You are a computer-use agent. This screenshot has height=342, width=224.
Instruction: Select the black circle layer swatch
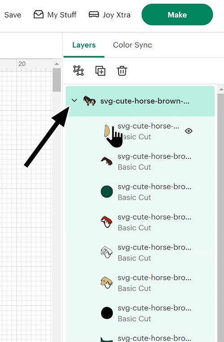[107, 313]
